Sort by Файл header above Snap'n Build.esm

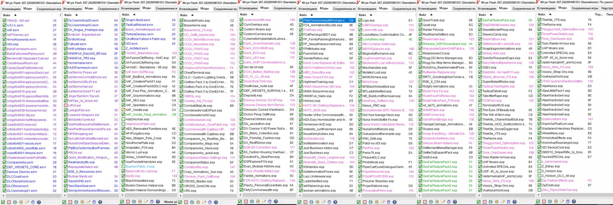[125, 15]
